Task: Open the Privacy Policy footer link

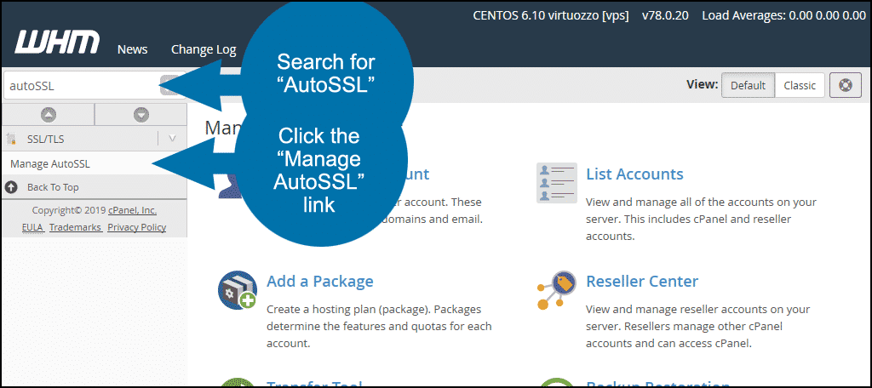Action: point(137,227)
